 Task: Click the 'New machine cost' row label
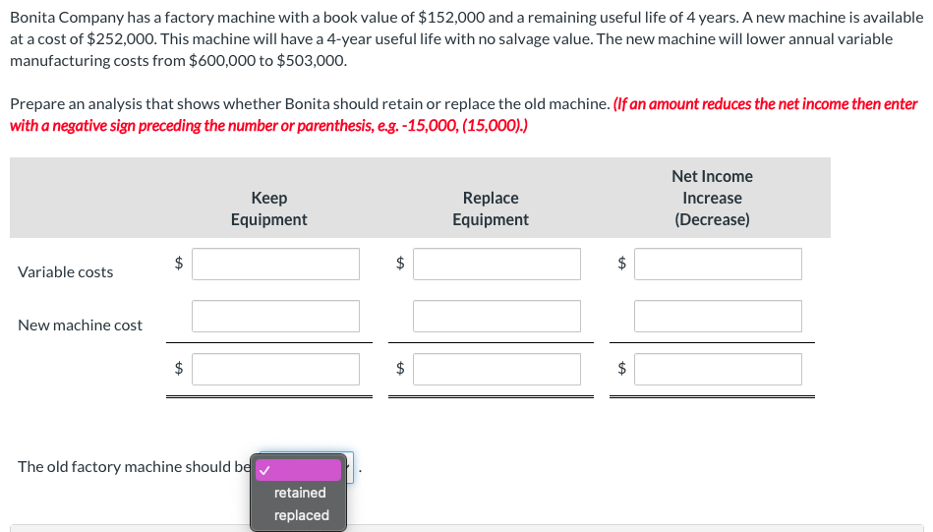pyautogui.click(x=81, y=325)
